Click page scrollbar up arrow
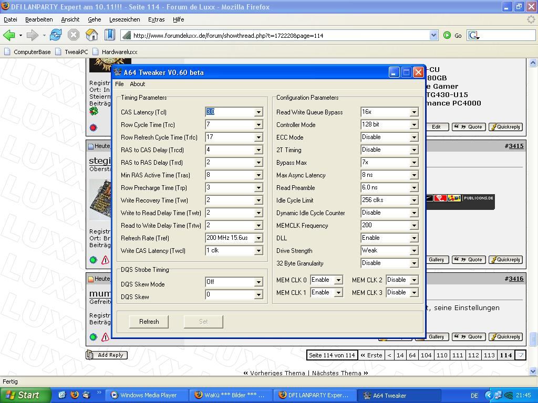Image resolution: width=538 pixels, height=403 pixels. pyautogui.click(x=533, y=63)
